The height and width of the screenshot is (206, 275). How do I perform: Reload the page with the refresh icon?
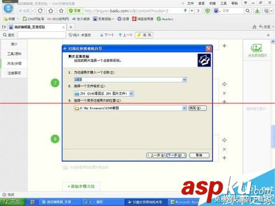(x=40, y=11)
